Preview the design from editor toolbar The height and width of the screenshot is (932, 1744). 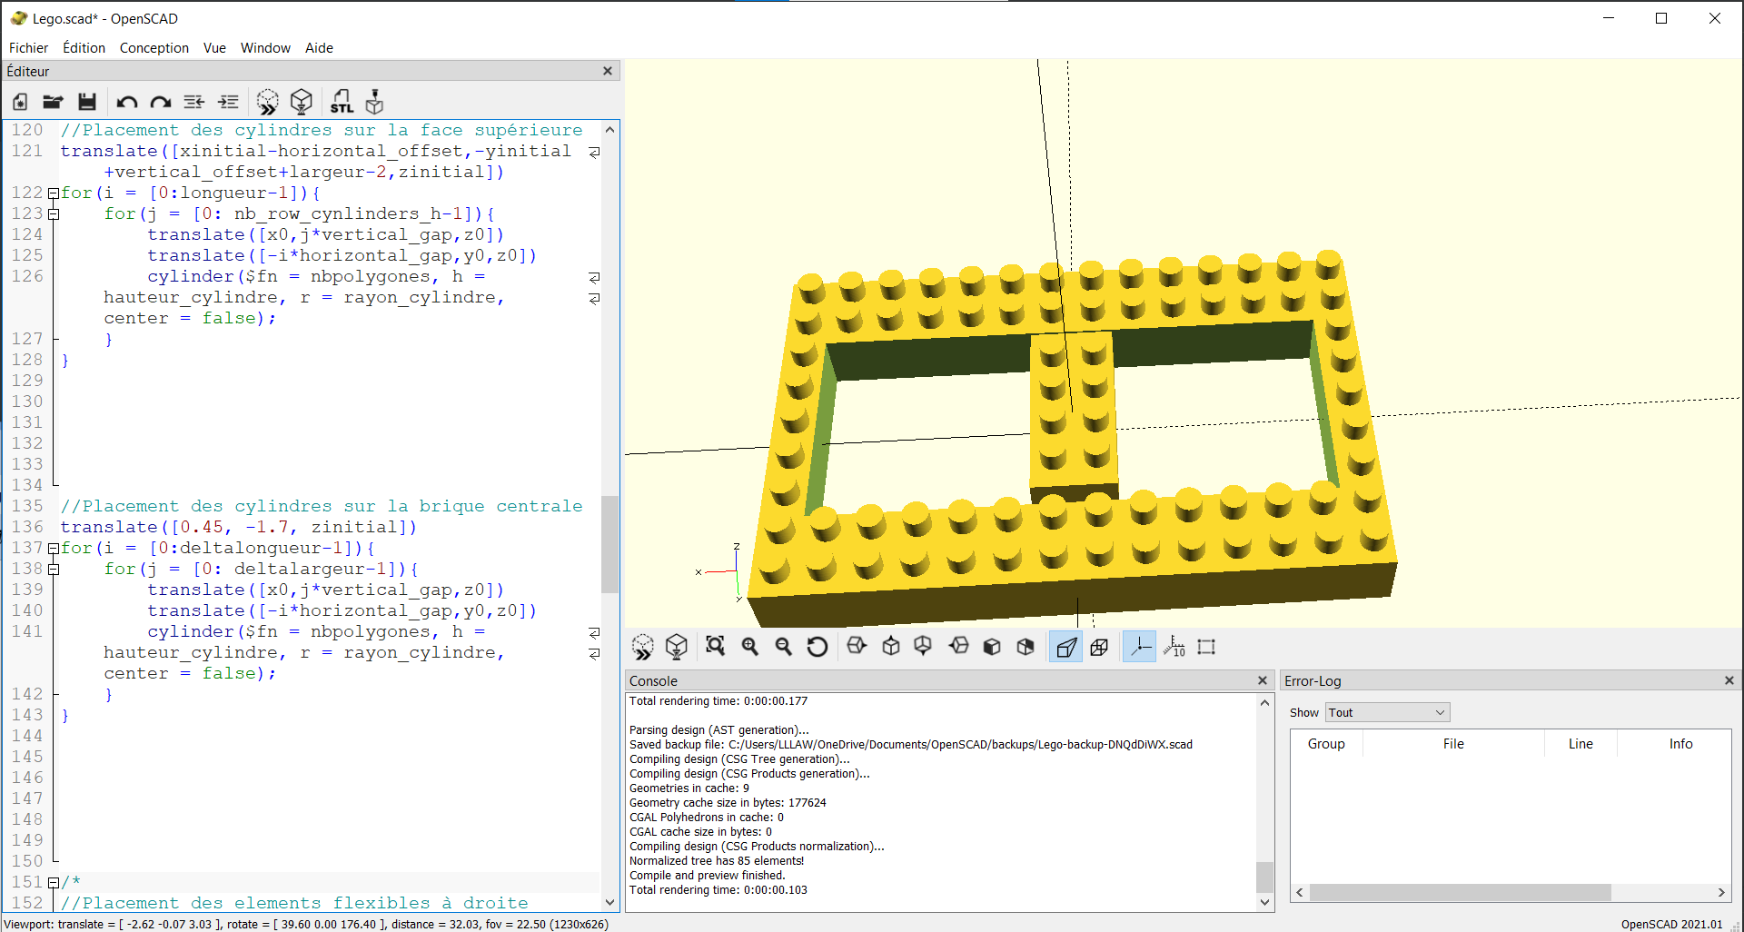pos(267,102)
